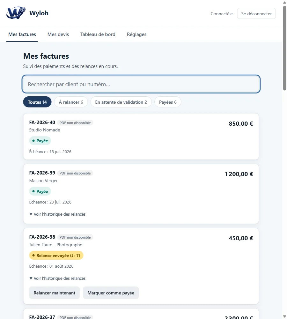Mark FA-2026-38 as paid
This screenshot has height=319, width=287.
[111, 293]
